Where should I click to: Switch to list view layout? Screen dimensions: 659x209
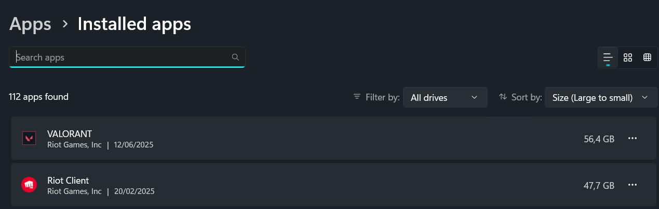tap(608, 57)
